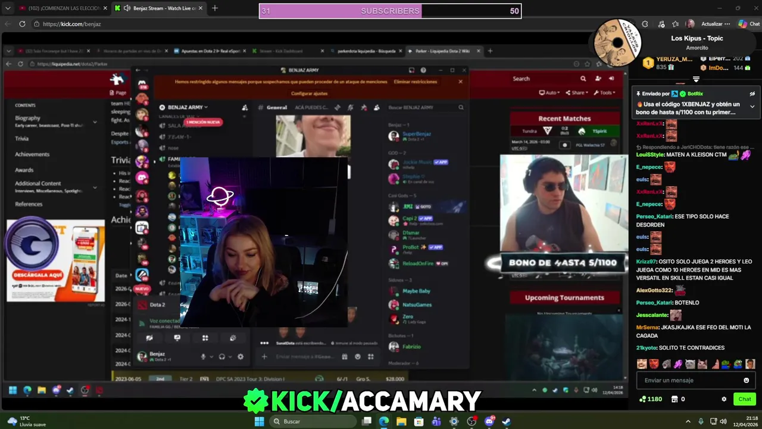Viewport: 762px width, 429px height.
Task: Open the Liquipedia Tools dropdown
Action: 604,92
